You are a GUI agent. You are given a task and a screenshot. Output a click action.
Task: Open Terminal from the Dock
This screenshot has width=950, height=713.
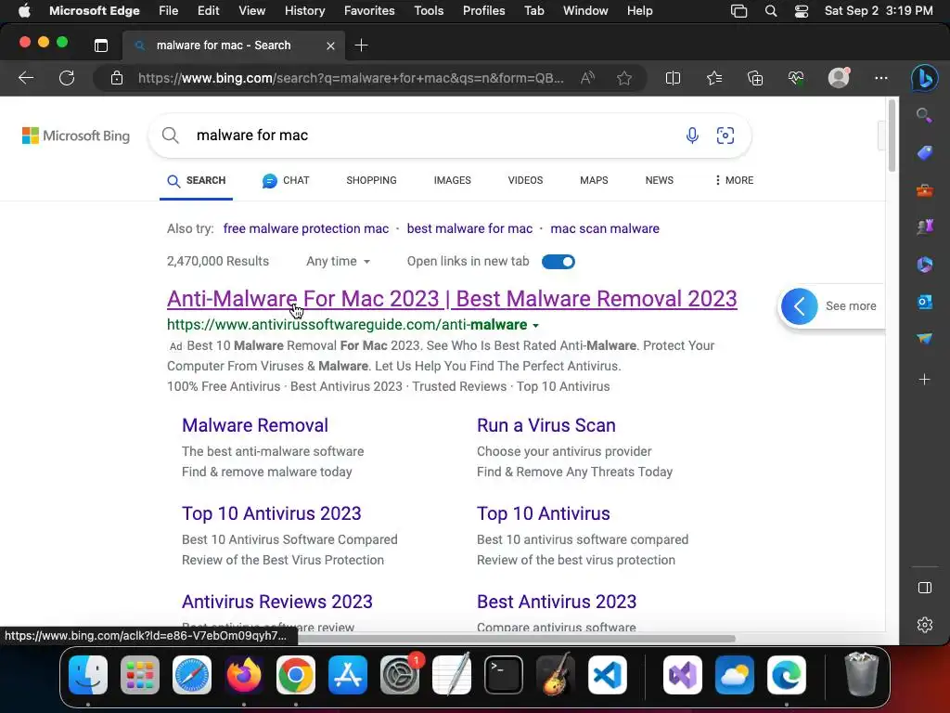tap(504, 674)
